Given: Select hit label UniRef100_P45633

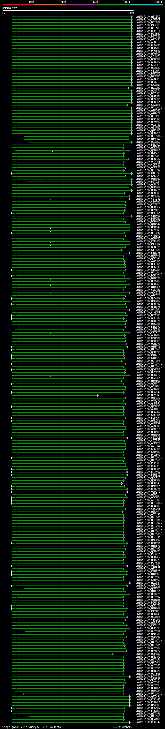Looking at the screenshot, I should coord(148,51).
